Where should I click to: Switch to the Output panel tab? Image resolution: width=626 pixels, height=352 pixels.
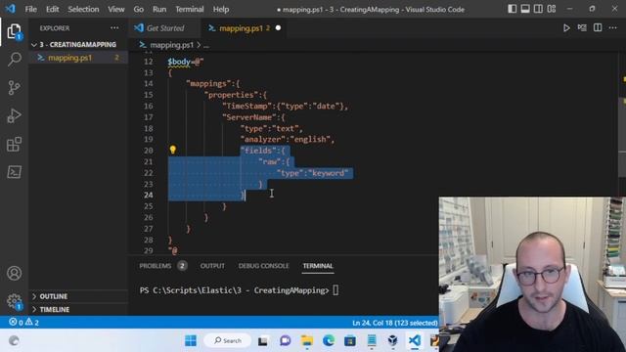coord(212,266)
